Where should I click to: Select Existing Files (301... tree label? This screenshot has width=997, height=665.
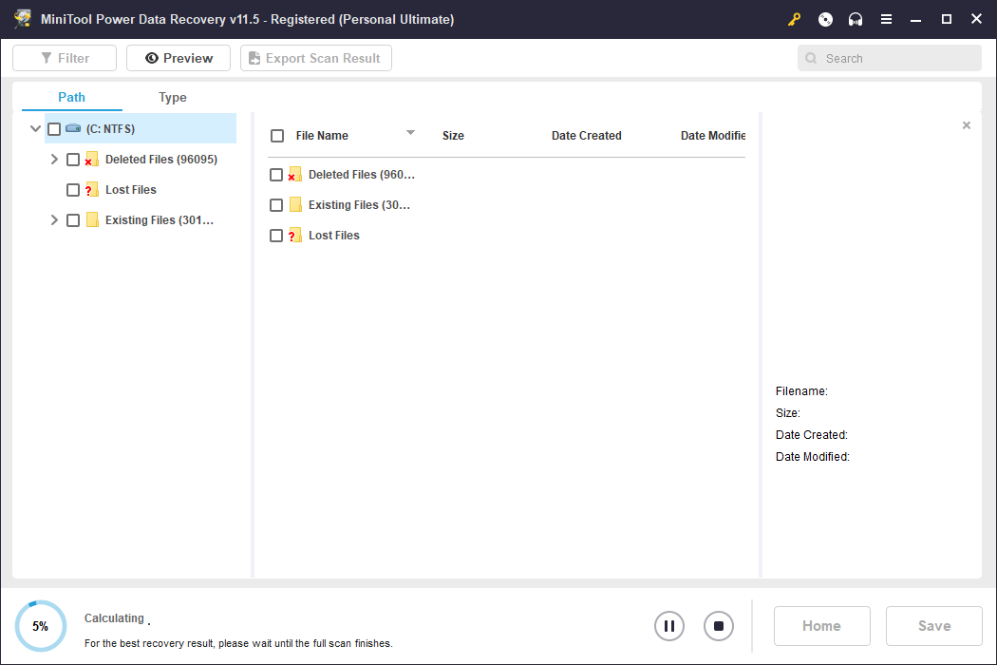tap(160, 220)
